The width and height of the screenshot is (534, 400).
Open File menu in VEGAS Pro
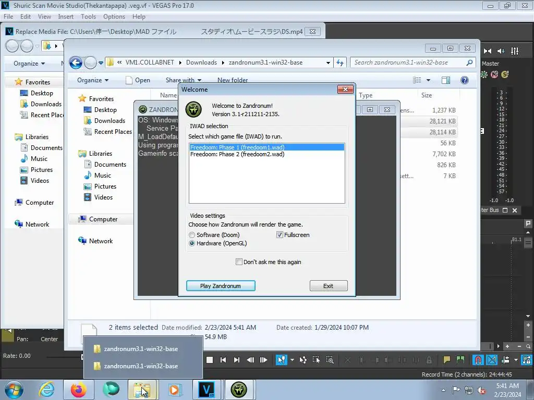pyautogui.click(x=8, y=16)
